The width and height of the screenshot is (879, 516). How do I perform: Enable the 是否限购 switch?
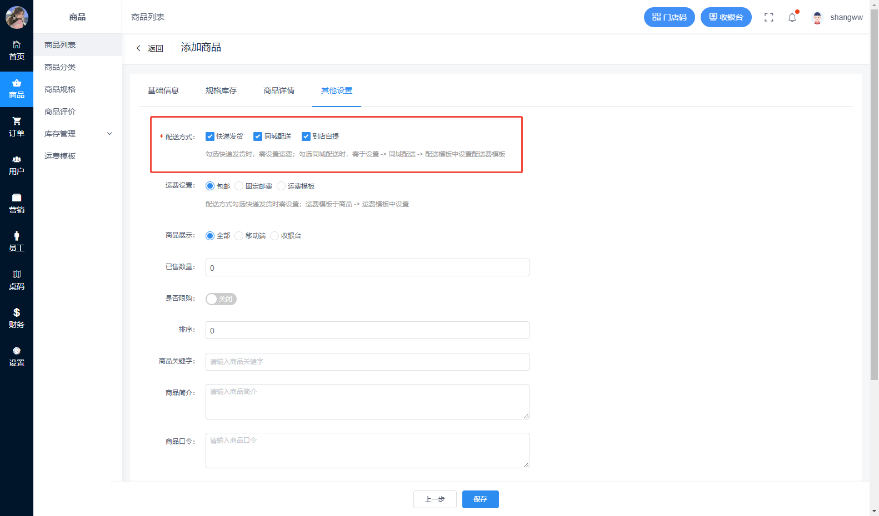[x=221, y=299]
